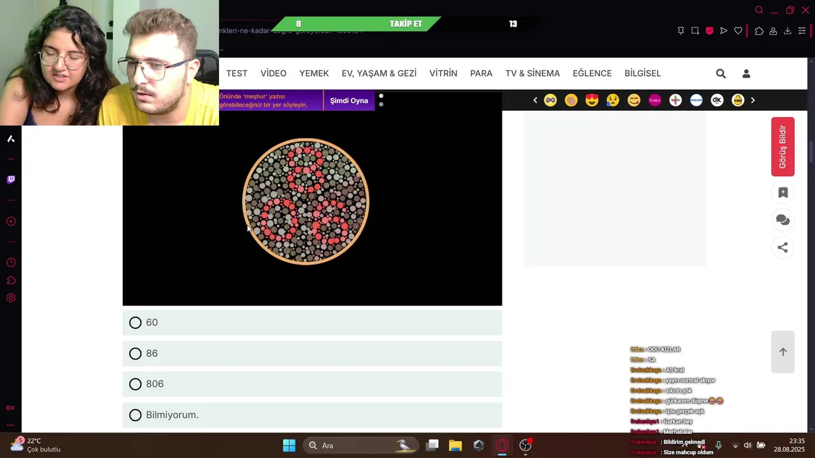Image resolution: width=815 pixels, height=458 pixels.
Task: Select the sad crying emoji reaction
Action: click(x=613, y=100)
